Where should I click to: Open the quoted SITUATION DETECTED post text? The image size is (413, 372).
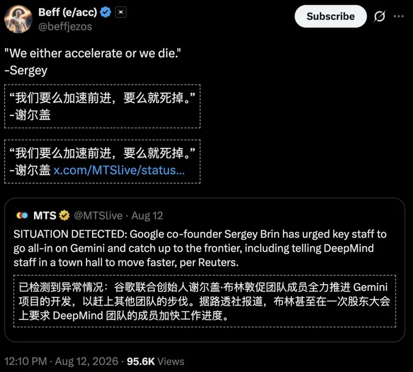coord(200,248)
